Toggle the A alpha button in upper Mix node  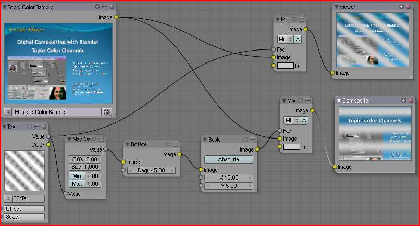click(298, 40)
